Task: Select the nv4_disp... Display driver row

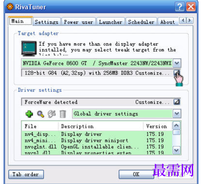Action: [x=97, y=134]
